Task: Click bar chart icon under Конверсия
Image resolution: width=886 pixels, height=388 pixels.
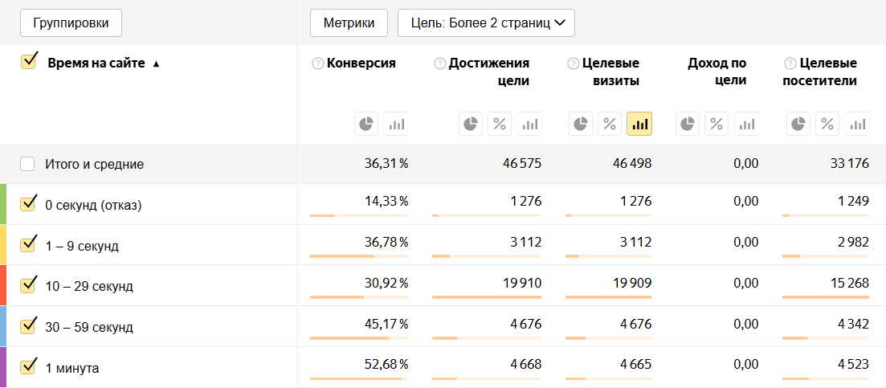Action: coord(395,124)
